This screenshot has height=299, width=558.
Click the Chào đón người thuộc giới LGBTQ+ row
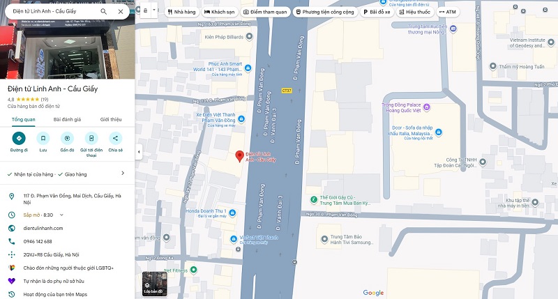tap(67, 268)
